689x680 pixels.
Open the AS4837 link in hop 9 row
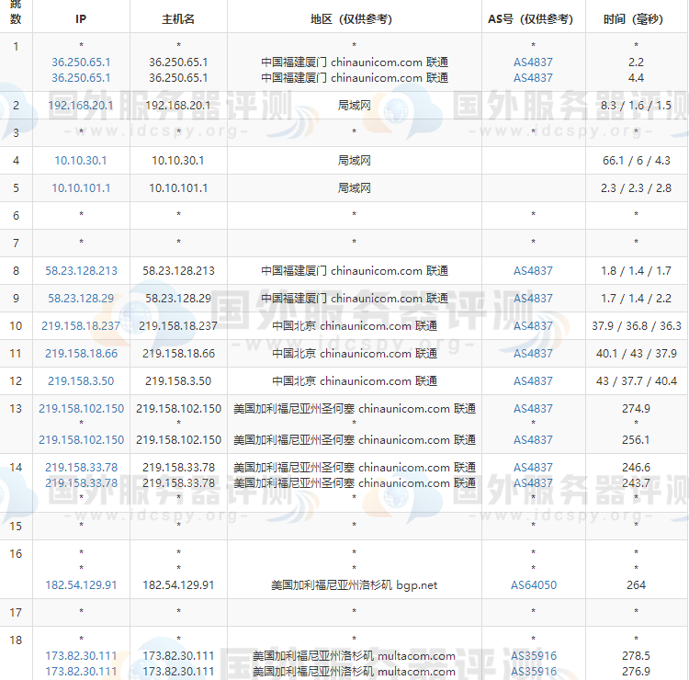click(x=533, y=299)
